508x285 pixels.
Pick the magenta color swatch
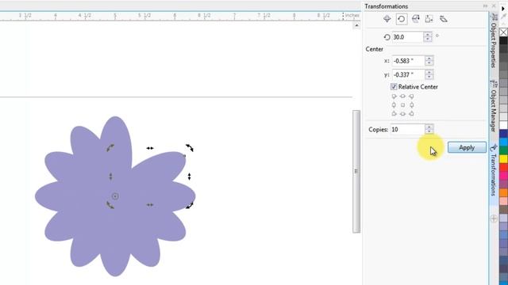(x=503, y=176)
